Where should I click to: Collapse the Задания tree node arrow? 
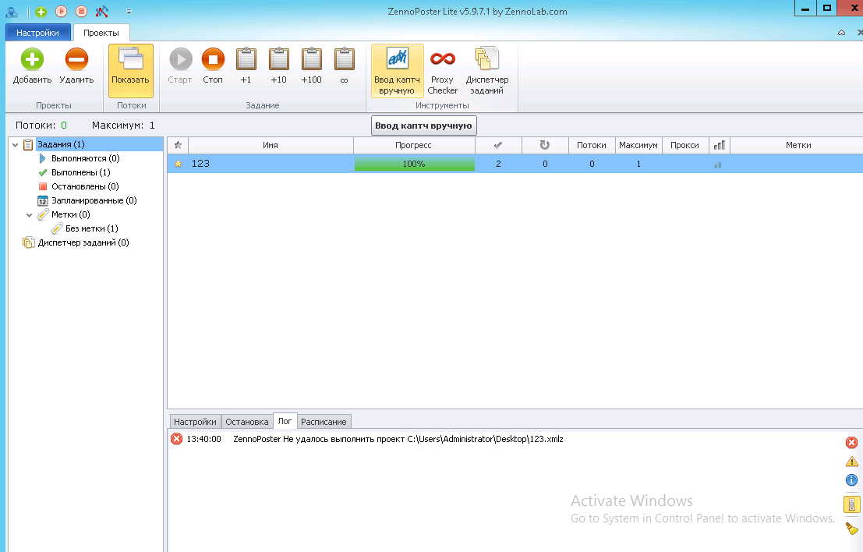[16, 145]
